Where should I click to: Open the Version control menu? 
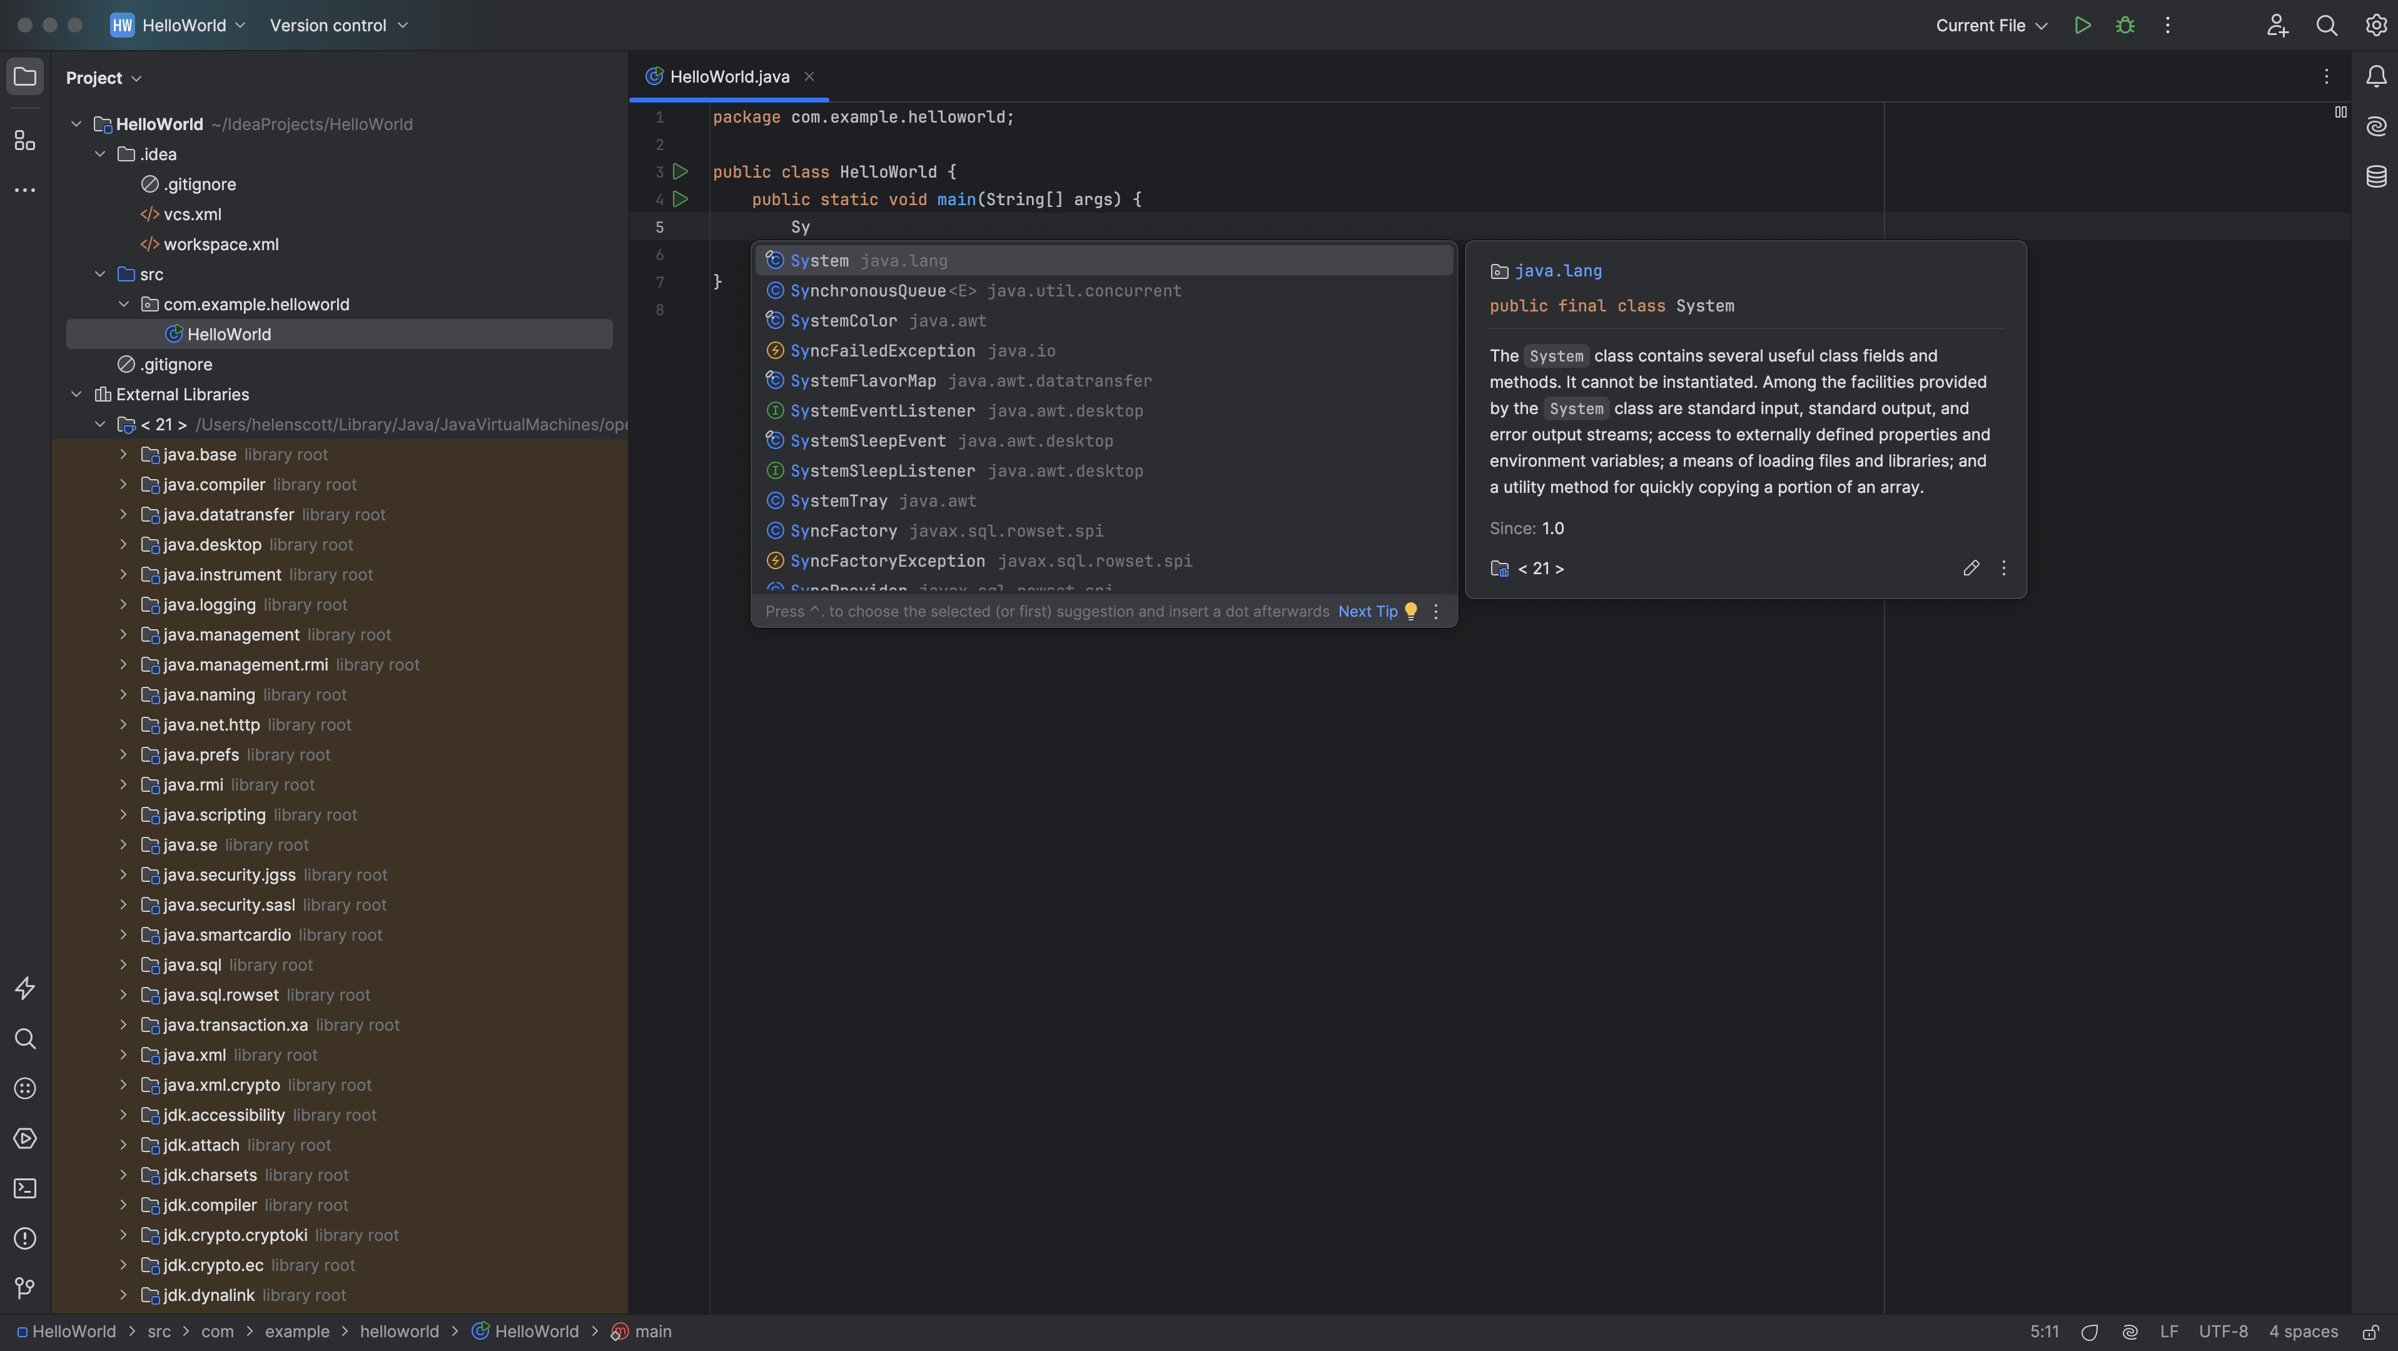coord(338,25)
